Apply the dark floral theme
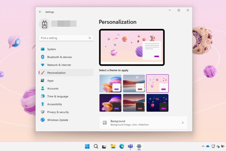 (x=110, y=103)
